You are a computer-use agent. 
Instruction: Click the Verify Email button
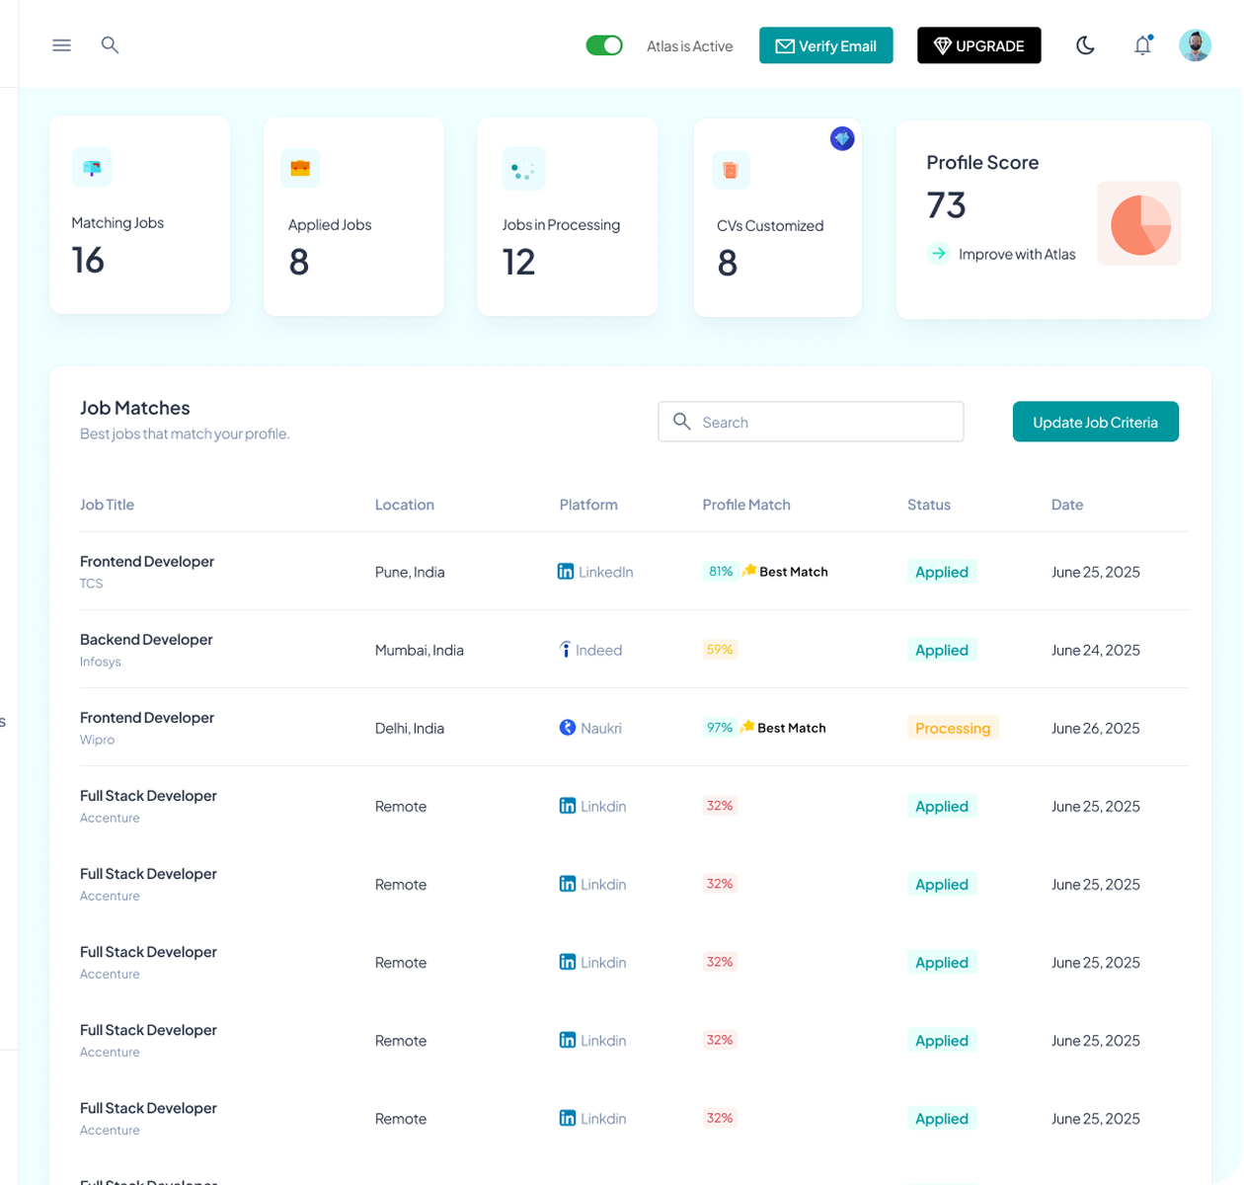(x=825, y=45)
